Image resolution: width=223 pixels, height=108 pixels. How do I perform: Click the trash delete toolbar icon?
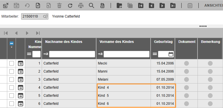click(59, 5)
